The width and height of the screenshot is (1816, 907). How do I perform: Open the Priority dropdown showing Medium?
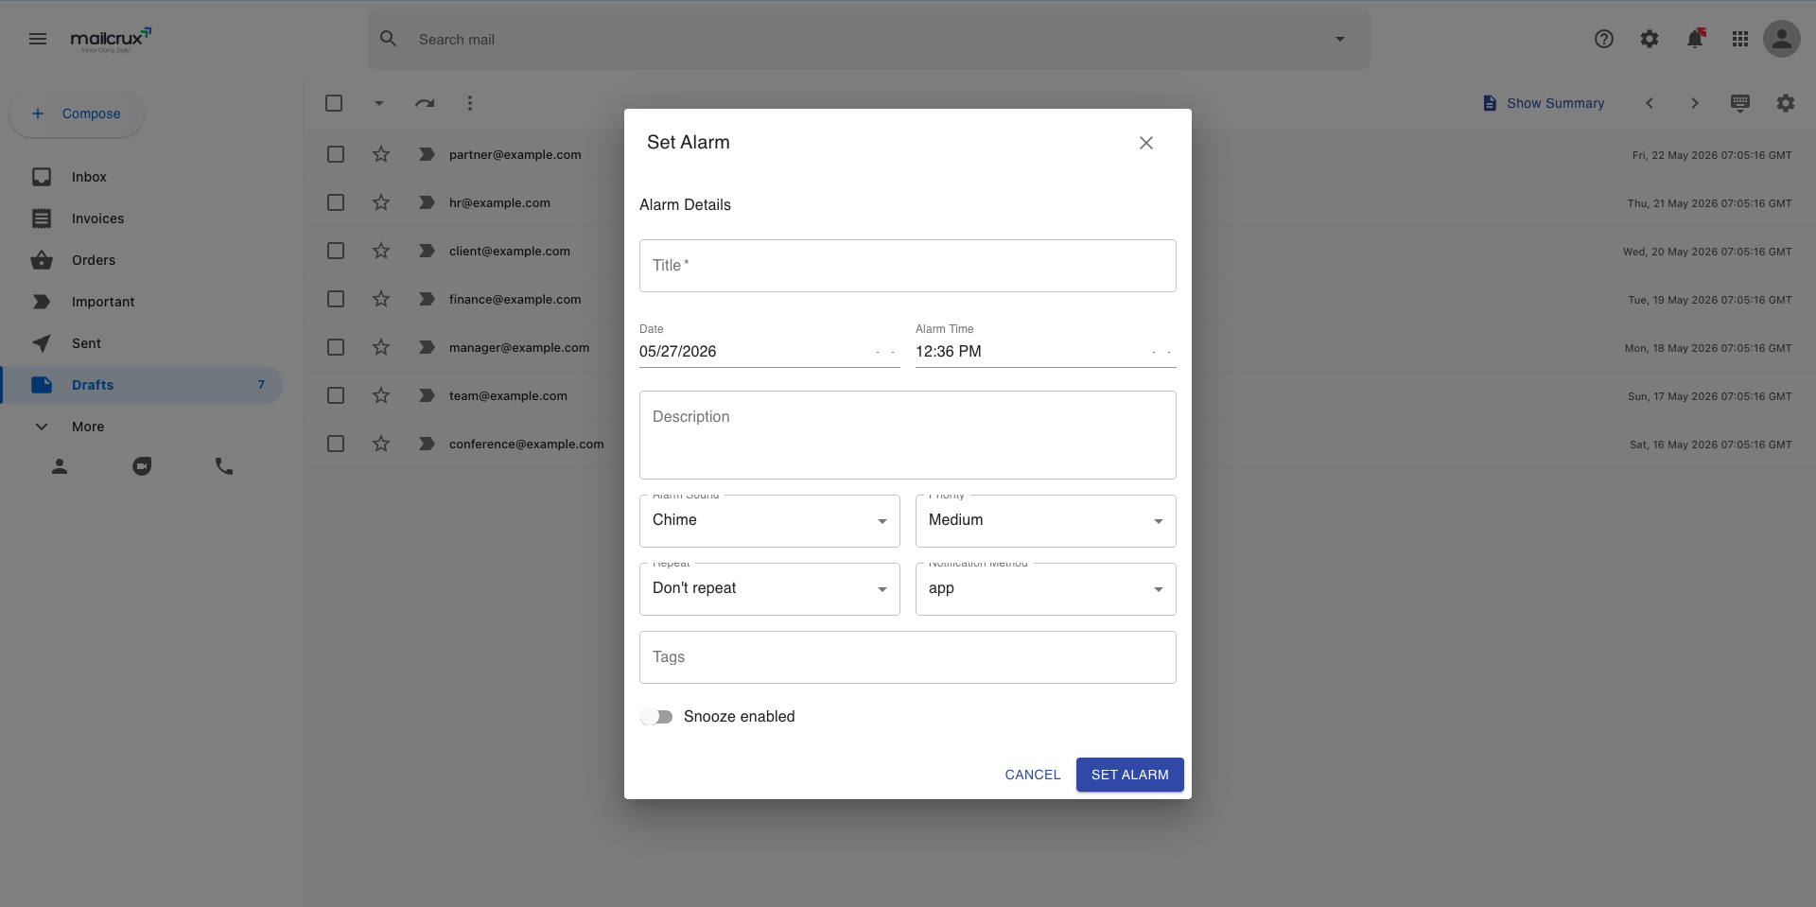pos(1046,521)
